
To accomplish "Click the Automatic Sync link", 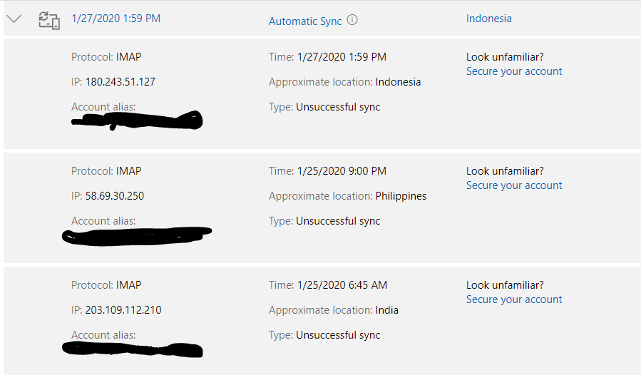I will 305,21.
